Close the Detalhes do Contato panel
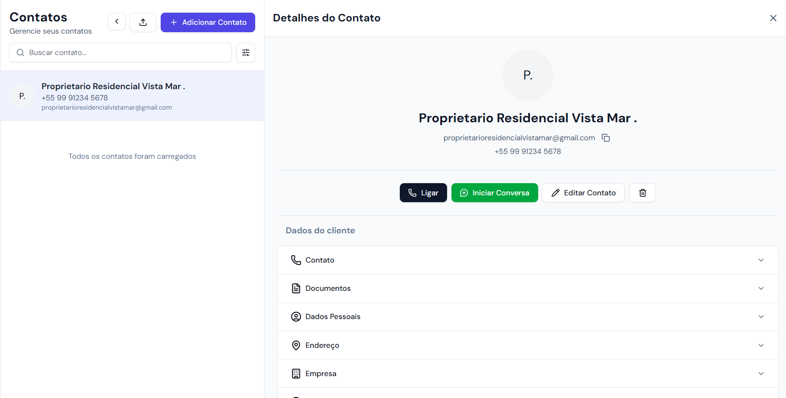The width and height of the screenshot is (786, 398). pos(773,18)
